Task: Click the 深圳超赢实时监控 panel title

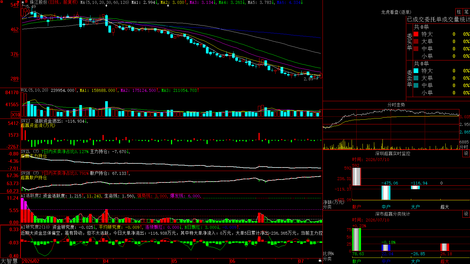Action: pyautogui.click(x=393, y=153)
